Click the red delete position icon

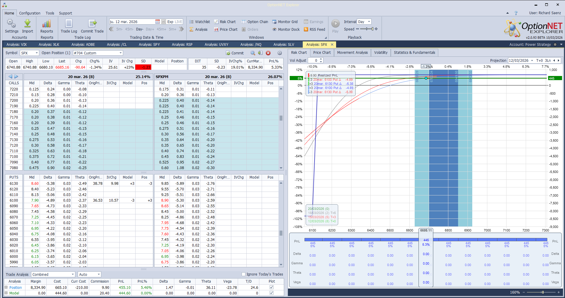pos(268,53)
